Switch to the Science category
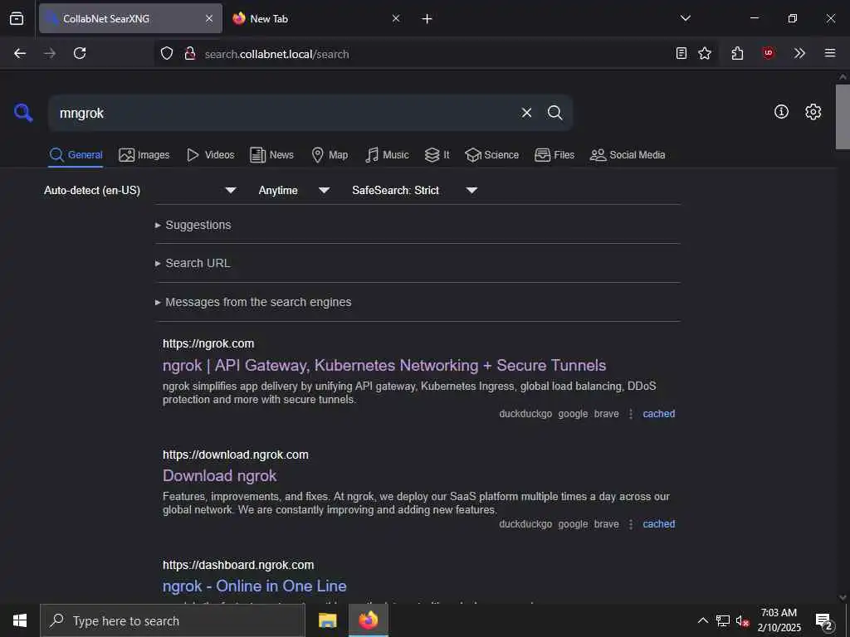 [491, 155]
